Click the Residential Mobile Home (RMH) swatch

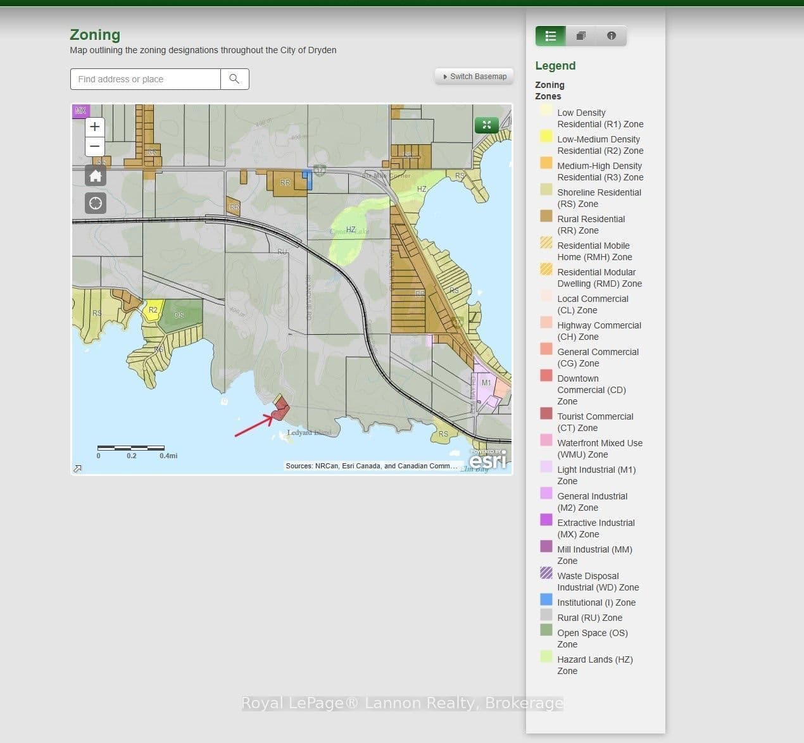pos(546,242)
